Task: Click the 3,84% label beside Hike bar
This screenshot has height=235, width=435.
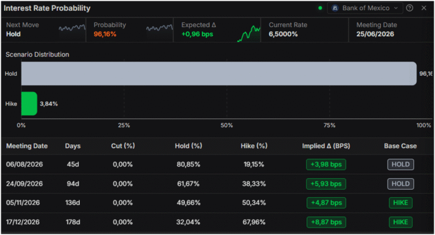Action: 49,104
